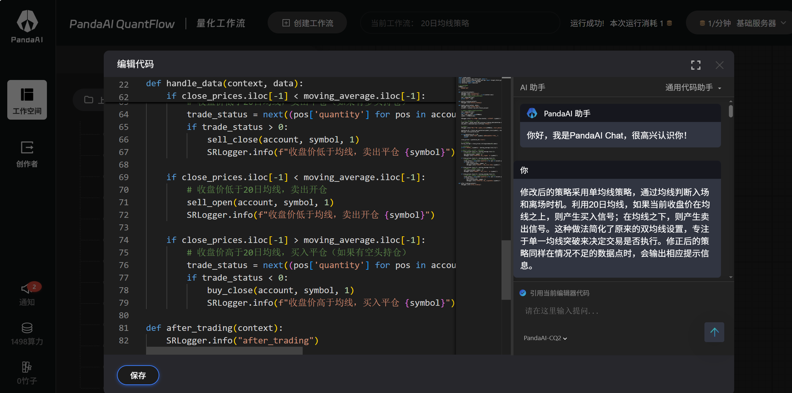This screenshot has height=393, width=792.
Task: Click the coin icon after 本次运行消耗 1
Action: coord(669,23)
